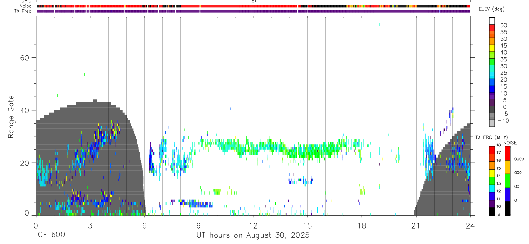The width and height of the screenshot is (529, 244).
Task: Click the black TX FRQ swatch between 9 and 10
Action: pos(492,211)
